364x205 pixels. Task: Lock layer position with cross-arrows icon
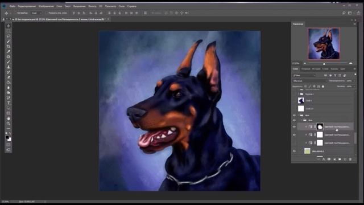pos(314,87)
